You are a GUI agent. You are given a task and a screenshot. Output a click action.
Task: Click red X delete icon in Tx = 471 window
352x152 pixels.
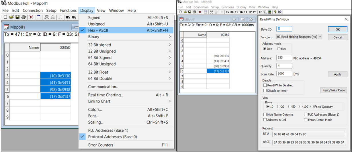(31, 17)
